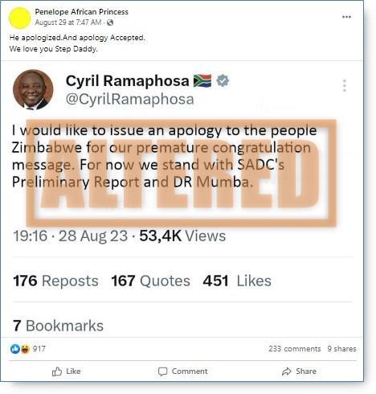This screenshot has height=394, width=376.
Task: Open the tweet's three-dot menu
Action: click(345, 85)
